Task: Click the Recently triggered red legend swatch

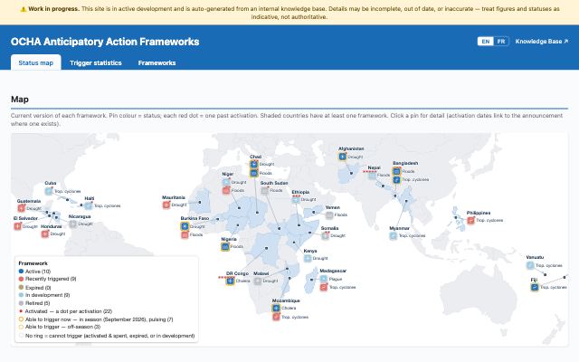Action: pyautogui.click(x=21, y=279)
